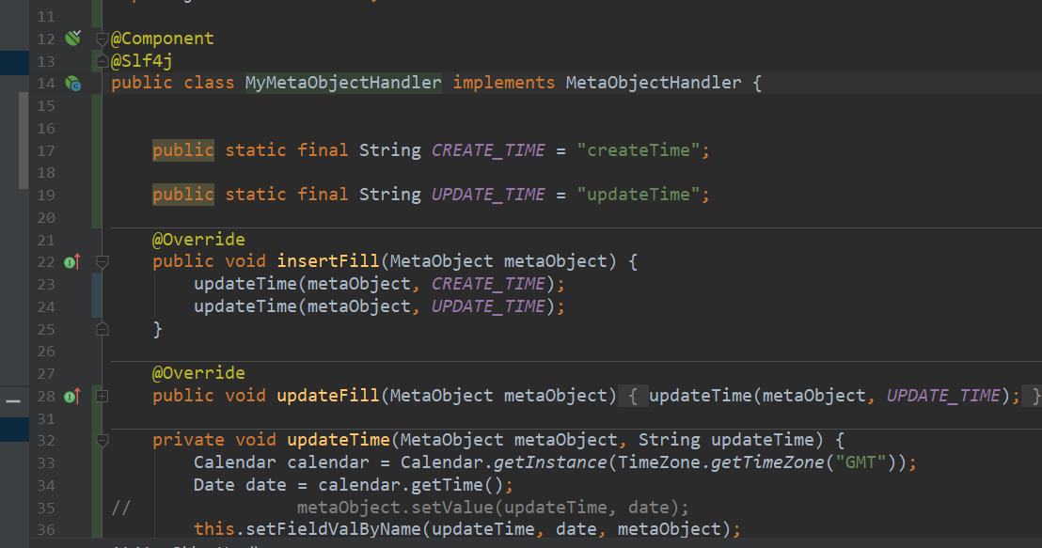Image resolution: width=1042 pixels, height=548 pixels.
Task: Collapse the updateTime method fold marker on line 32
Action: (103, 441)
